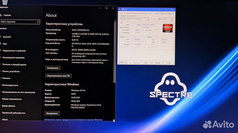Screen dimensions: 238x133
Task: Open Питание и спящий режим
Action: click(x=14, y=65)
